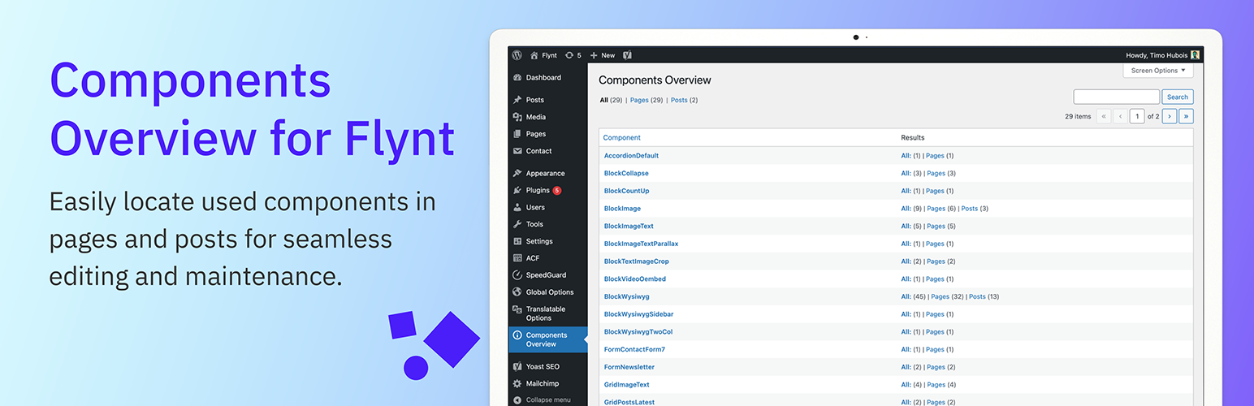Open the BlockImageTextParallax component

point(641,244)
